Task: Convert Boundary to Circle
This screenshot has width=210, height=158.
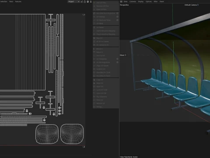Action: pyautogui.click(x=106, y=72)
